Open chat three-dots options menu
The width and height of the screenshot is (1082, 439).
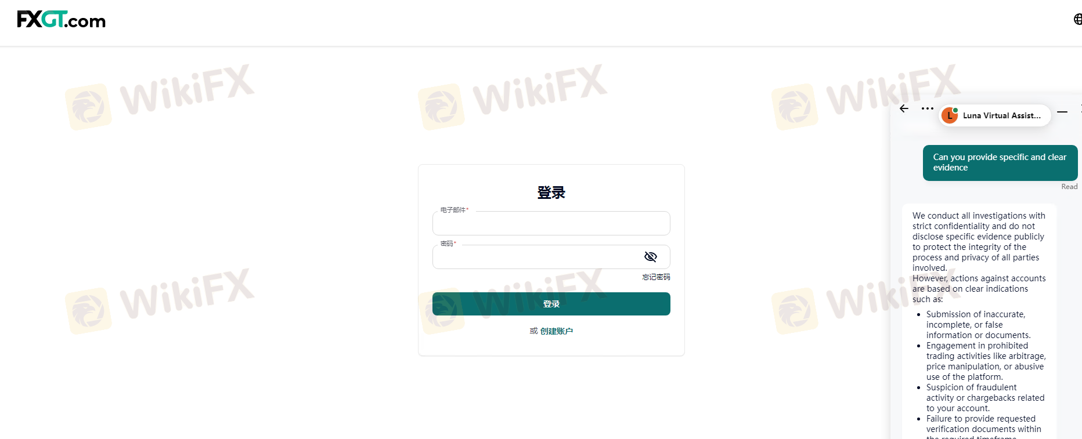927,108
